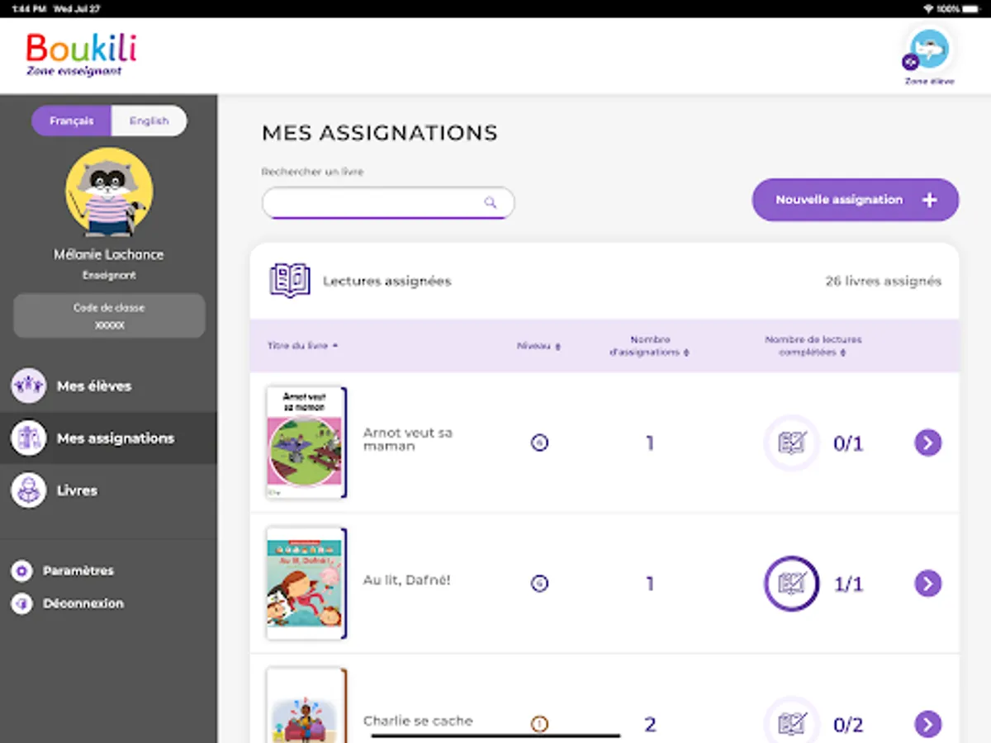Image resolution: width=991 pixels, height=743 pixels.
Task: Open Mes élèves in the sidebar
Action: (109, 386)
